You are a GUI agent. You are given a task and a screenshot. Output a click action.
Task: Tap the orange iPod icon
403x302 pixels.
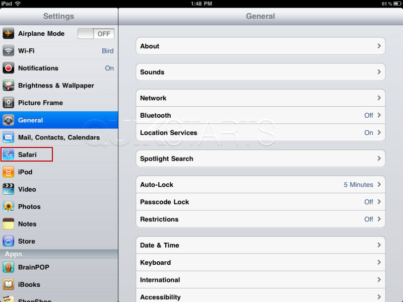tap(8, 172)
